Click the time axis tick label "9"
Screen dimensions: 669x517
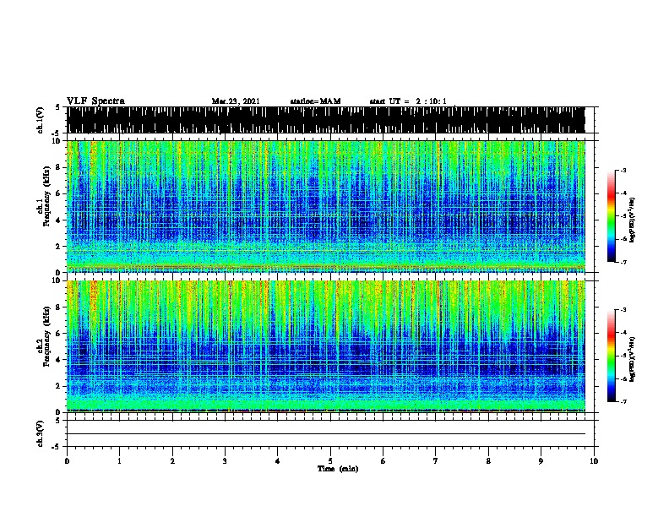click(541, 461)
